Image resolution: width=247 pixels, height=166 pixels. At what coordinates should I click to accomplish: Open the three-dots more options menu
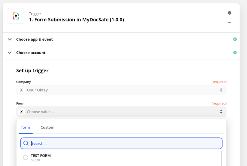230,23
